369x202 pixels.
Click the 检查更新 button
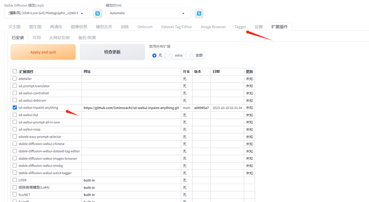pyautogui.click(x=112, y=52)
